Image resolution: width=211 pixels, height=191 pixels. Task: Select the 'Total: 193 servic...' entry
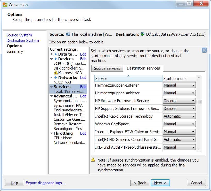point(69,91)
